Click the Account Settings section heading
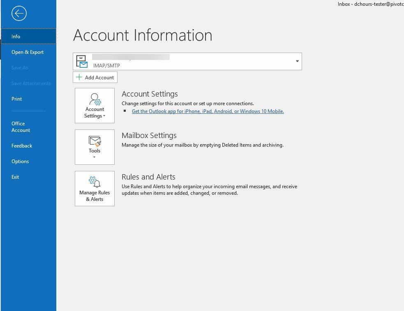This screenshot has width=404, height=311. (x=150, y=94)
